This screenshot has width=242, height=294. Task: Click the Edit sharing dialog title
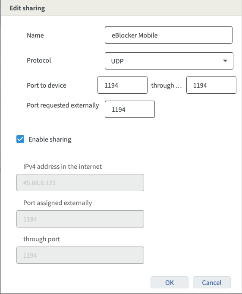(27, 8)
